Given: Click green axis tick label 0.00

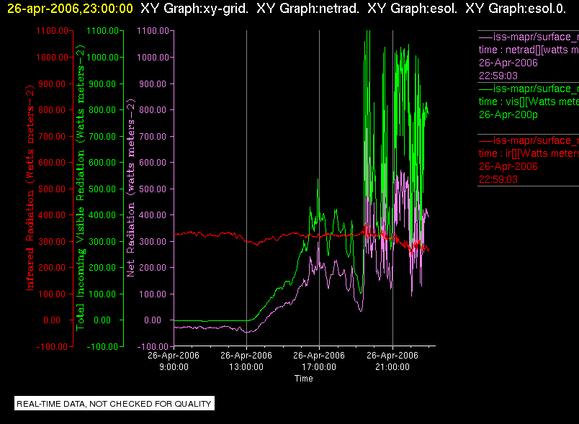Looking at the screenshot, I should tap(102, 320).
